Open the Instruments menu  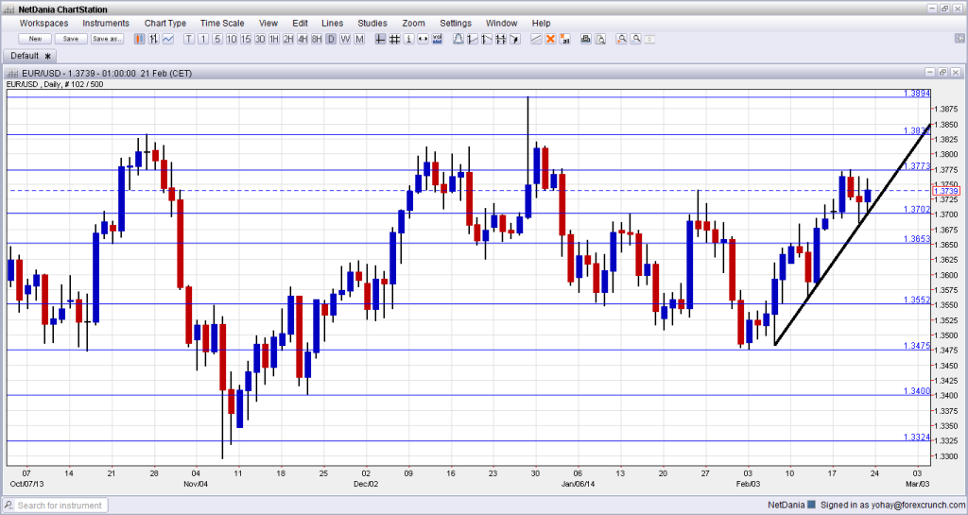tap(106, 23)
